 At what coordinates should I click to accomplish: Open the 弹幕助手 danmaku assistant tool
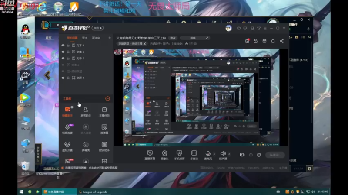tap(67, 112)
